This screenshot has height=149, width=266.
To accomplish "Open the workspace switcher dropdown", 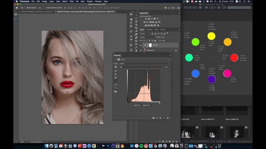I will 173,8.
